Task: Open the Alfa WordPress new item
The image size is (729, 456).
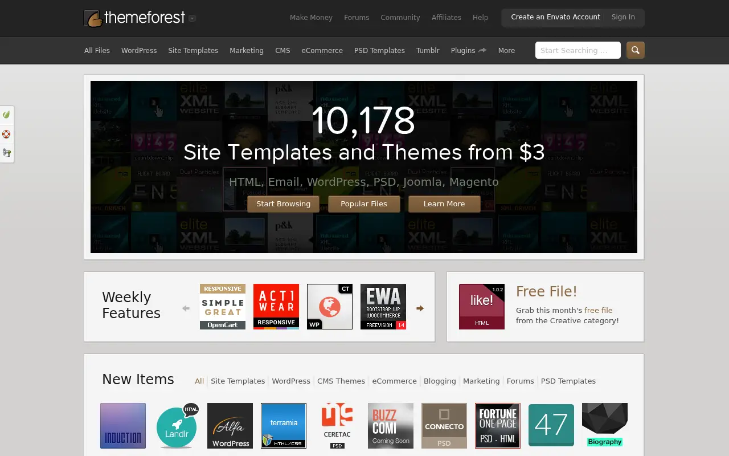Action: [x=230, y=426]
